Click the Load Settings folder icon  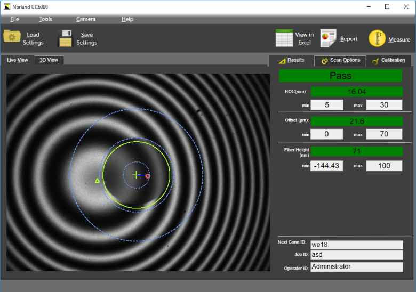[12, 37]
